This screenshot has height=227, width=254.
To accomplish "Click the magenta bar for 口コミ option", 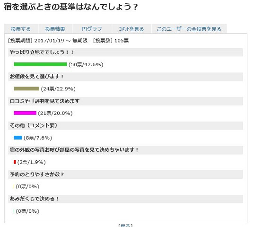I will (25, 113).
